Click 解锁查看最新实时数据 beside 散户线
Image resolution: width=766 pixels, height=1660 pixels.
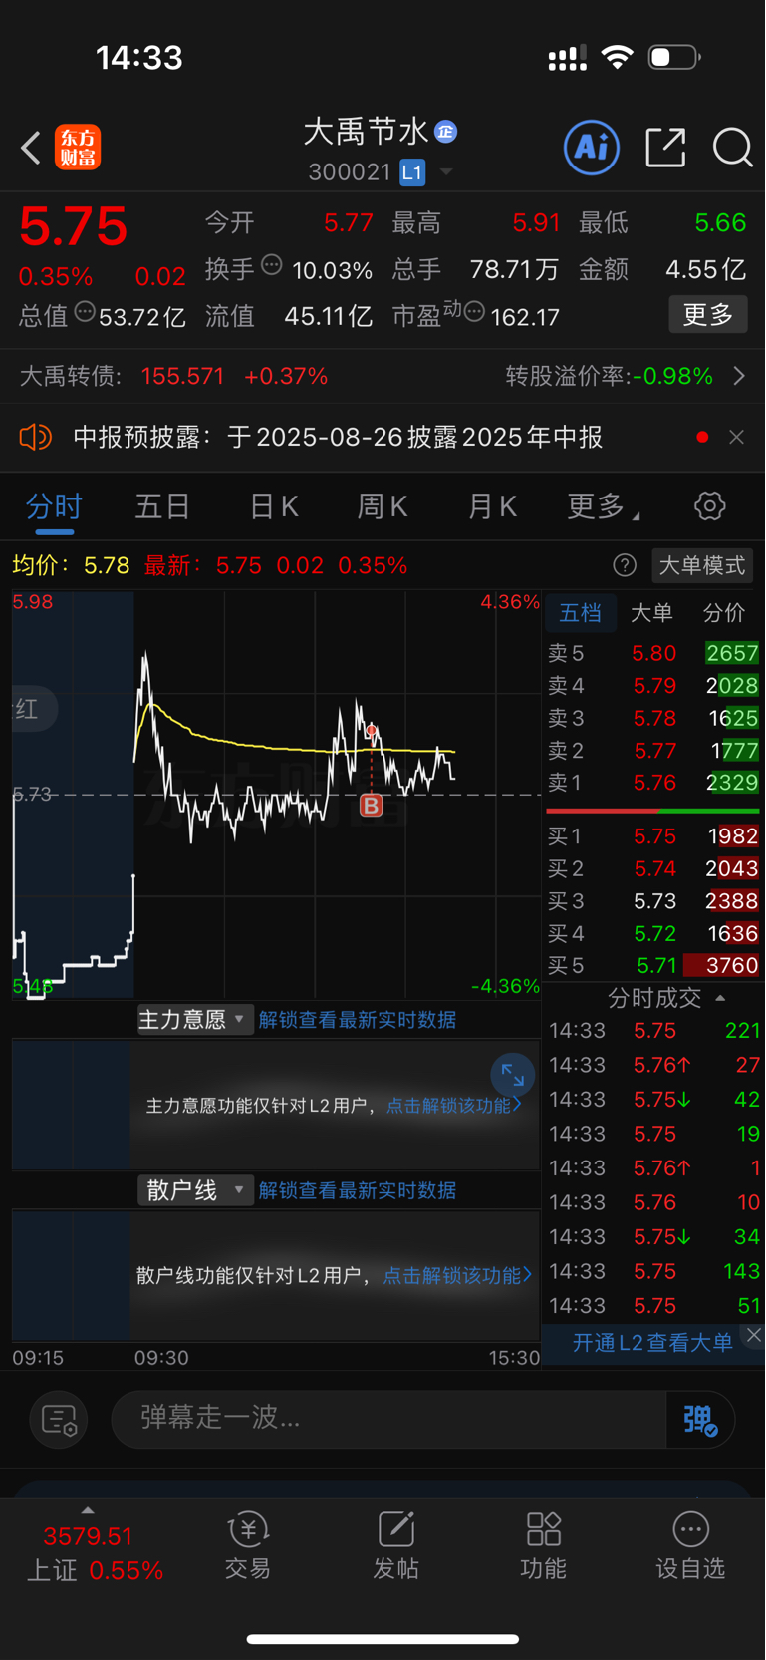point(358,1190)
